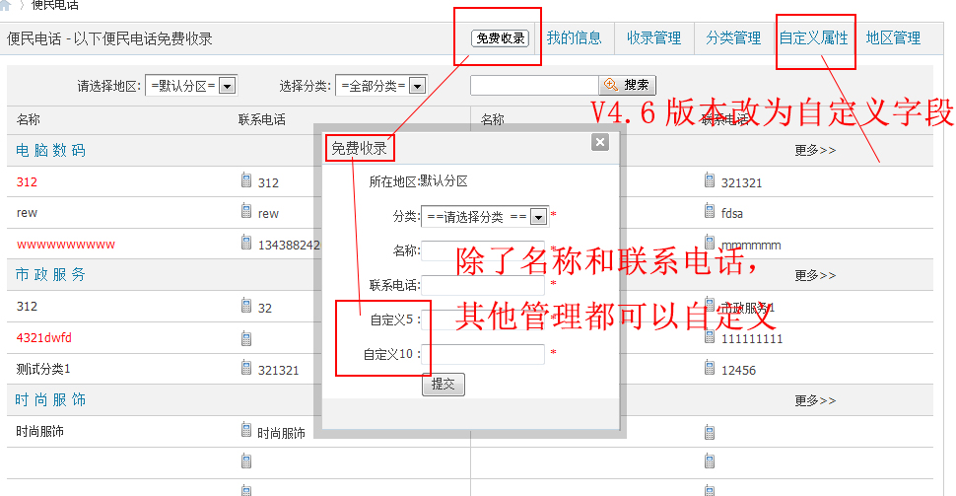Viewport: 956px width, 496px height.
Task: Click the magnifier icon on search button
Action: [x=610, y=85]
